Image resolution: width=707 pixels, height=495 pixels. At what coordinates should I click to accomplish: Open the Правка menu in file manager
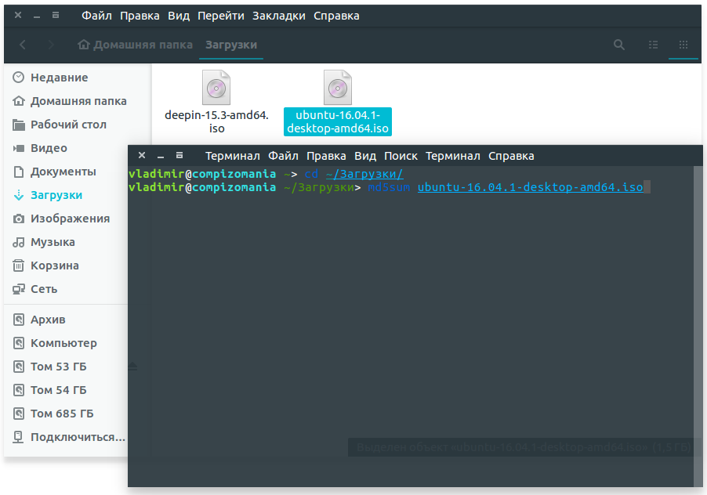(140, 16)
